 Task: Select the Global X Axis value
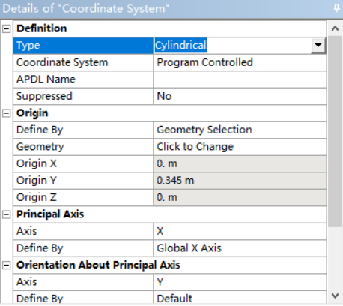[x=240, y=248]
